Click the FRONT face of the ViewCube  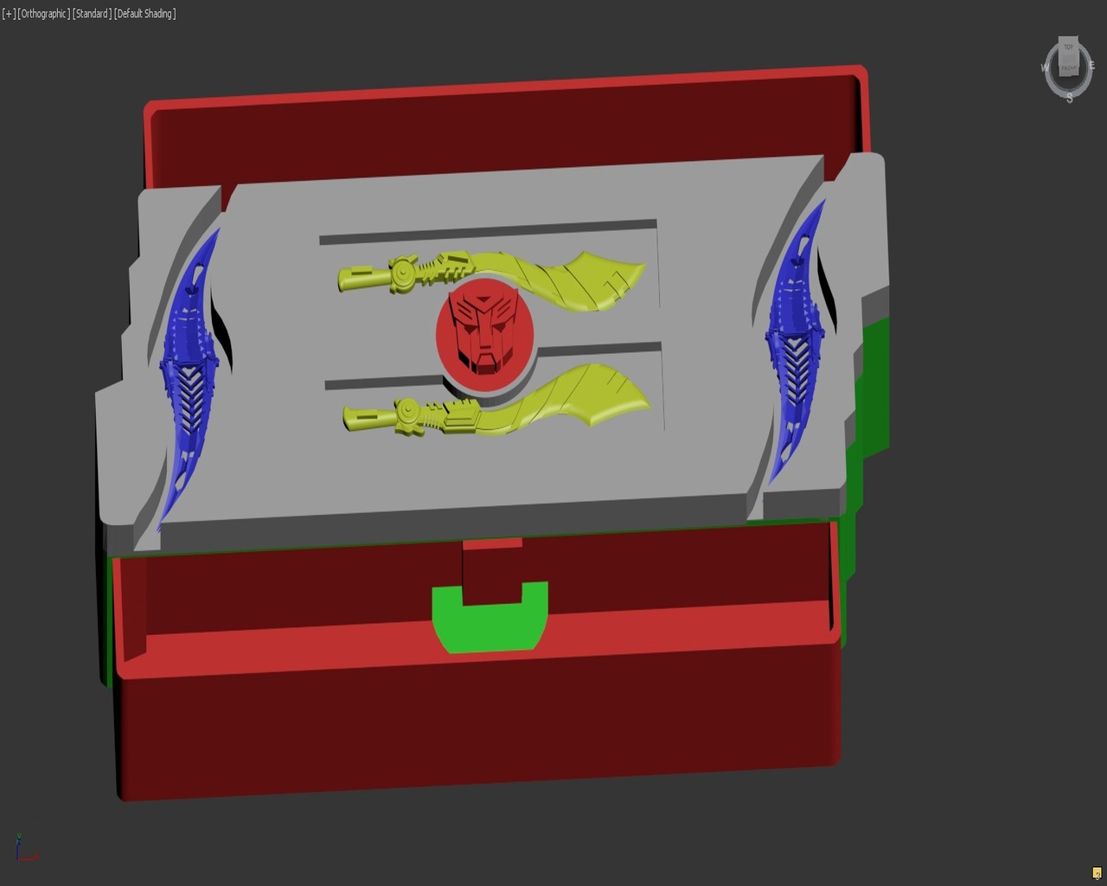tap(1069, 67)
